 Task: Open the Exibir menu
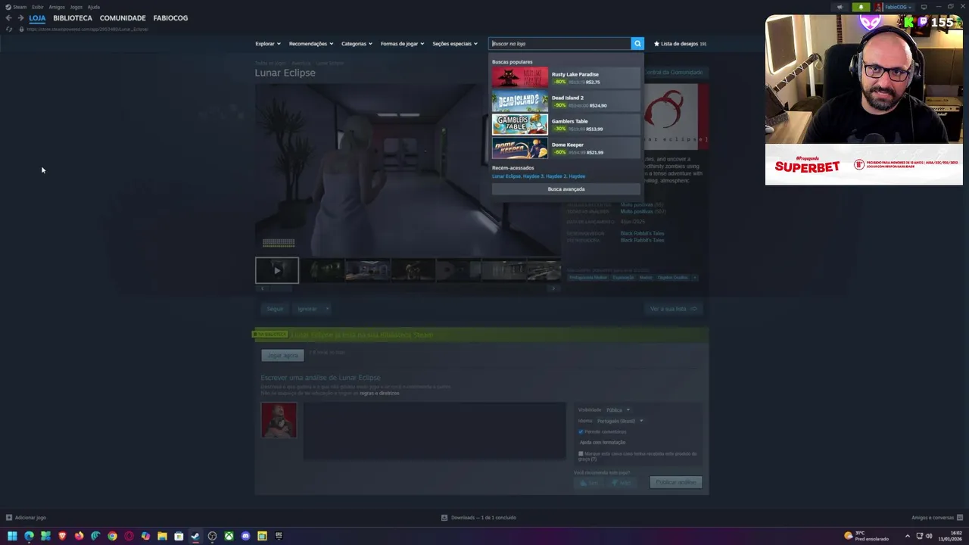click(x=37, y=7)
